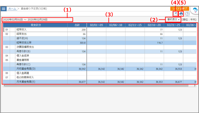This screenshot has width=199, height=113.
Task: Select the 借入金調達 row
Action: pyautogui.click(x=100, y=73)
